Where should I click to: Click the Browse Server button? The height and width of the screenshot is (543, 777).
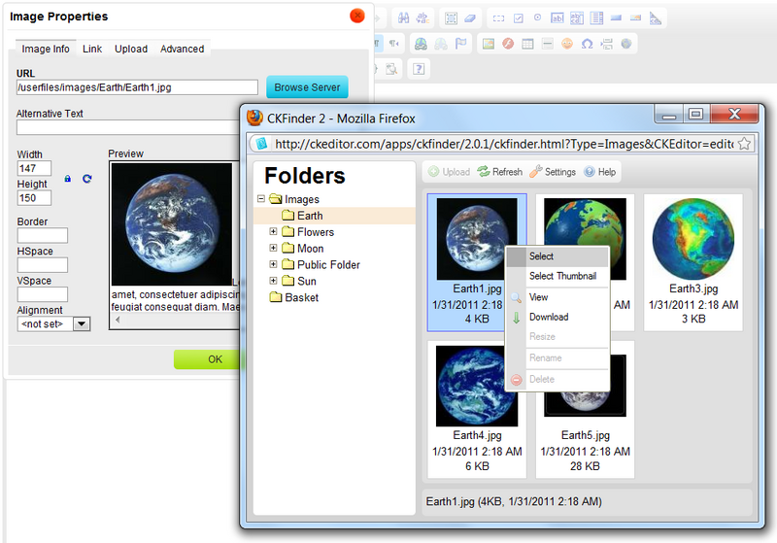coord(307,87)
